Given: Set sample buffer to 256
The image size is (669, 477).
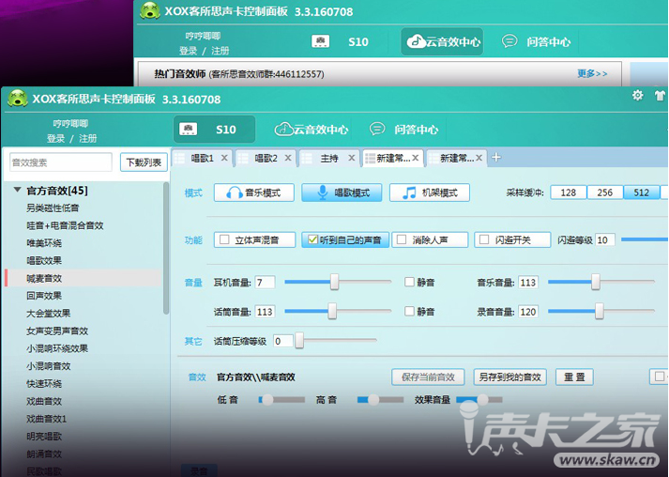Looking at the screenshot, I should [x=605, y=192].
